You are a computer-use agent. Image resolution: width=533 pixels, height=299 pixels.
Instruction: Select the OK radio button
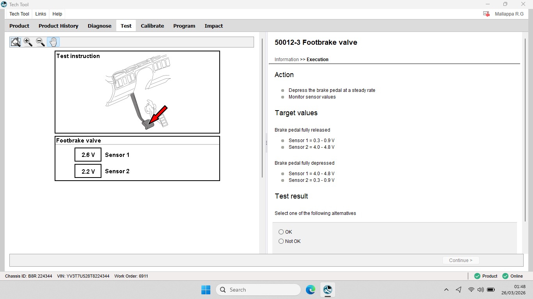(281, 232)
